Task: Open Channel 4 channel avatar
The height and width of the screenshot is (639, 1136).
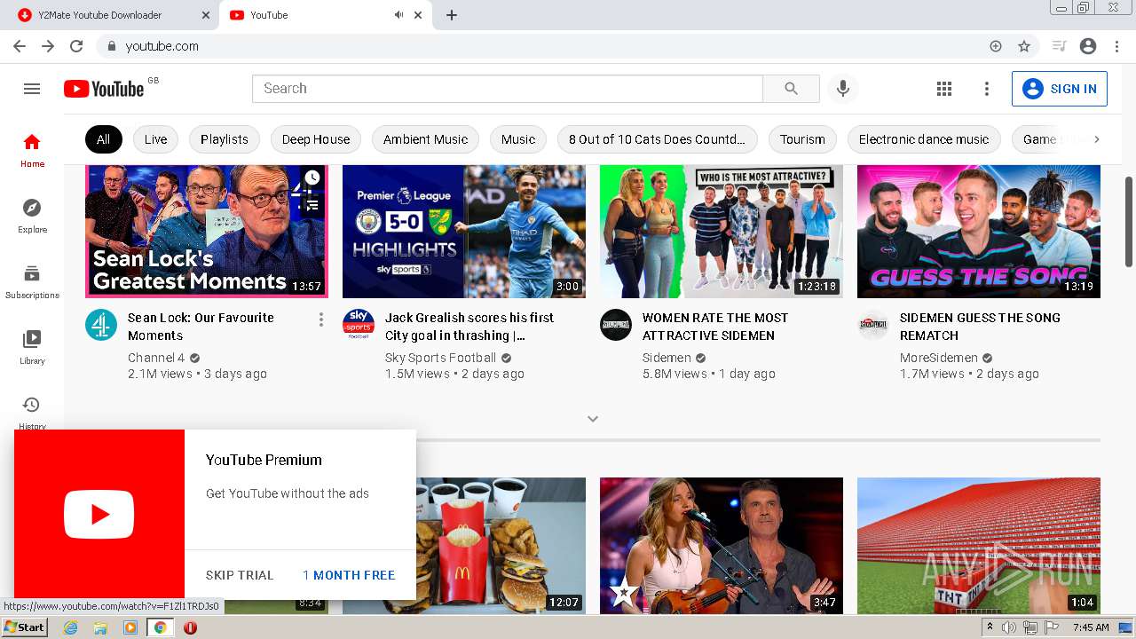Action: tap(101, 325)
